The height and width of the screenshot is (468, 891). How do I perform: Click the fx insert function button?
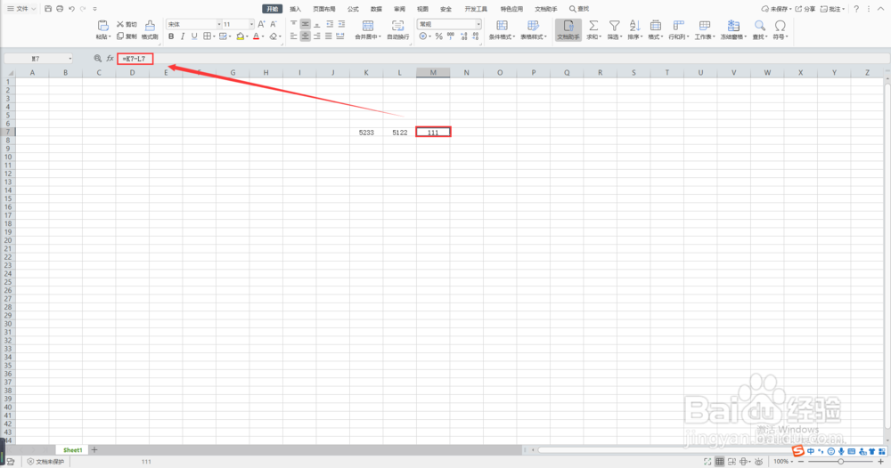click(110, 59)
